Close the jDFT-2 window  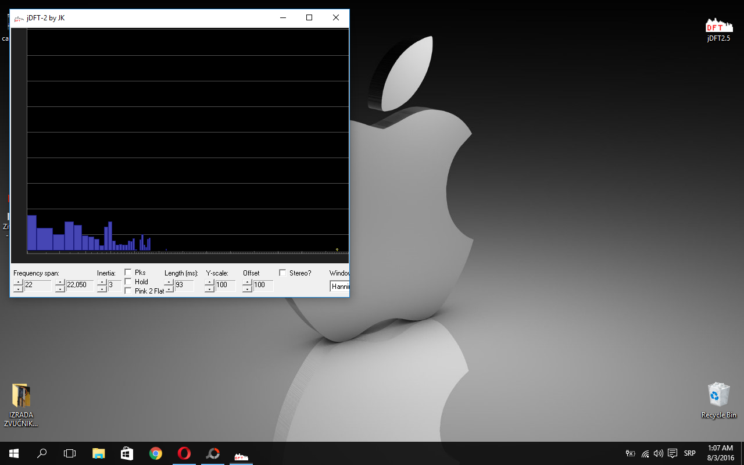(x=336, y=18)
